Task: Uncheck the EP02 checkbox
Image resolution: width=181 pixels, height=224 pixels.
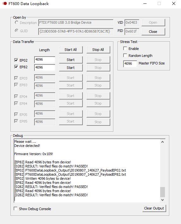Action: 16,60
